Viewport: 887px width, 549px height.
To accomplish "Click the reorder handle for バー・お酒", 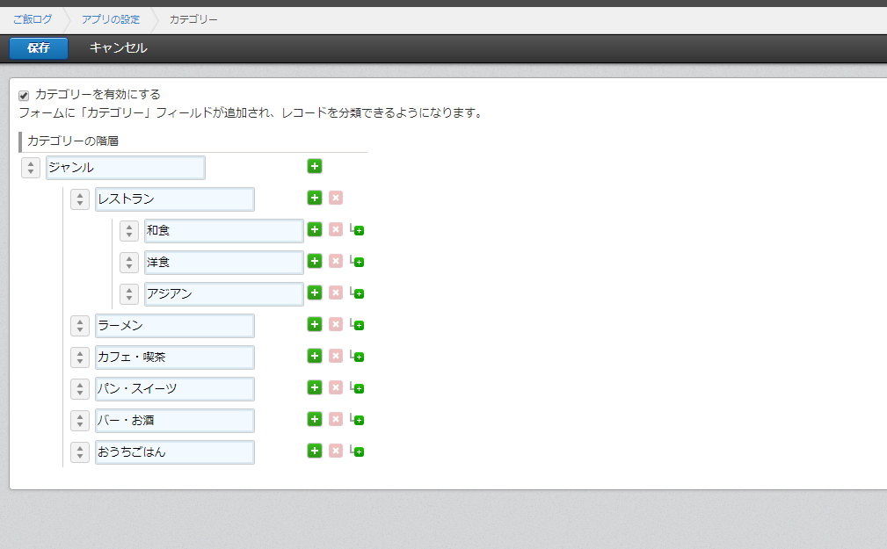I will [80, 422].
